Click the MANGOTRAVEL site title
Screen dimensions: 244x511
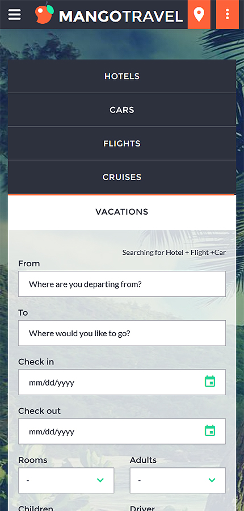pos(121,16)
